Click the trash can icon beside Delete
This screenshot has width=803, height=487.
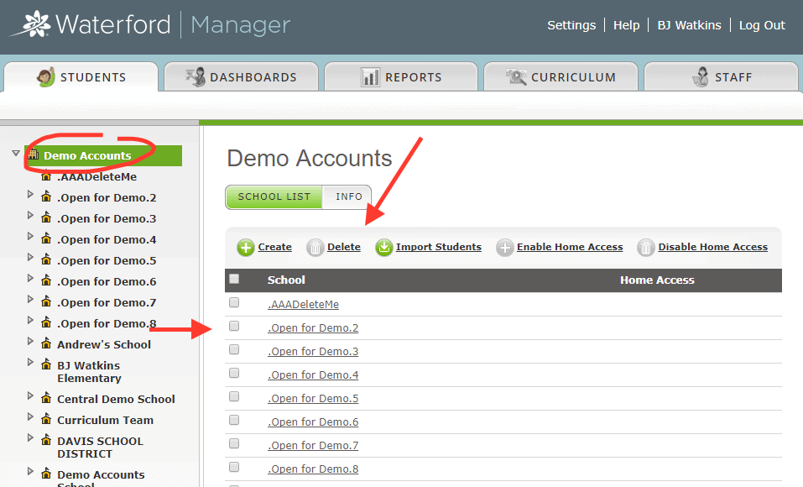315,248
